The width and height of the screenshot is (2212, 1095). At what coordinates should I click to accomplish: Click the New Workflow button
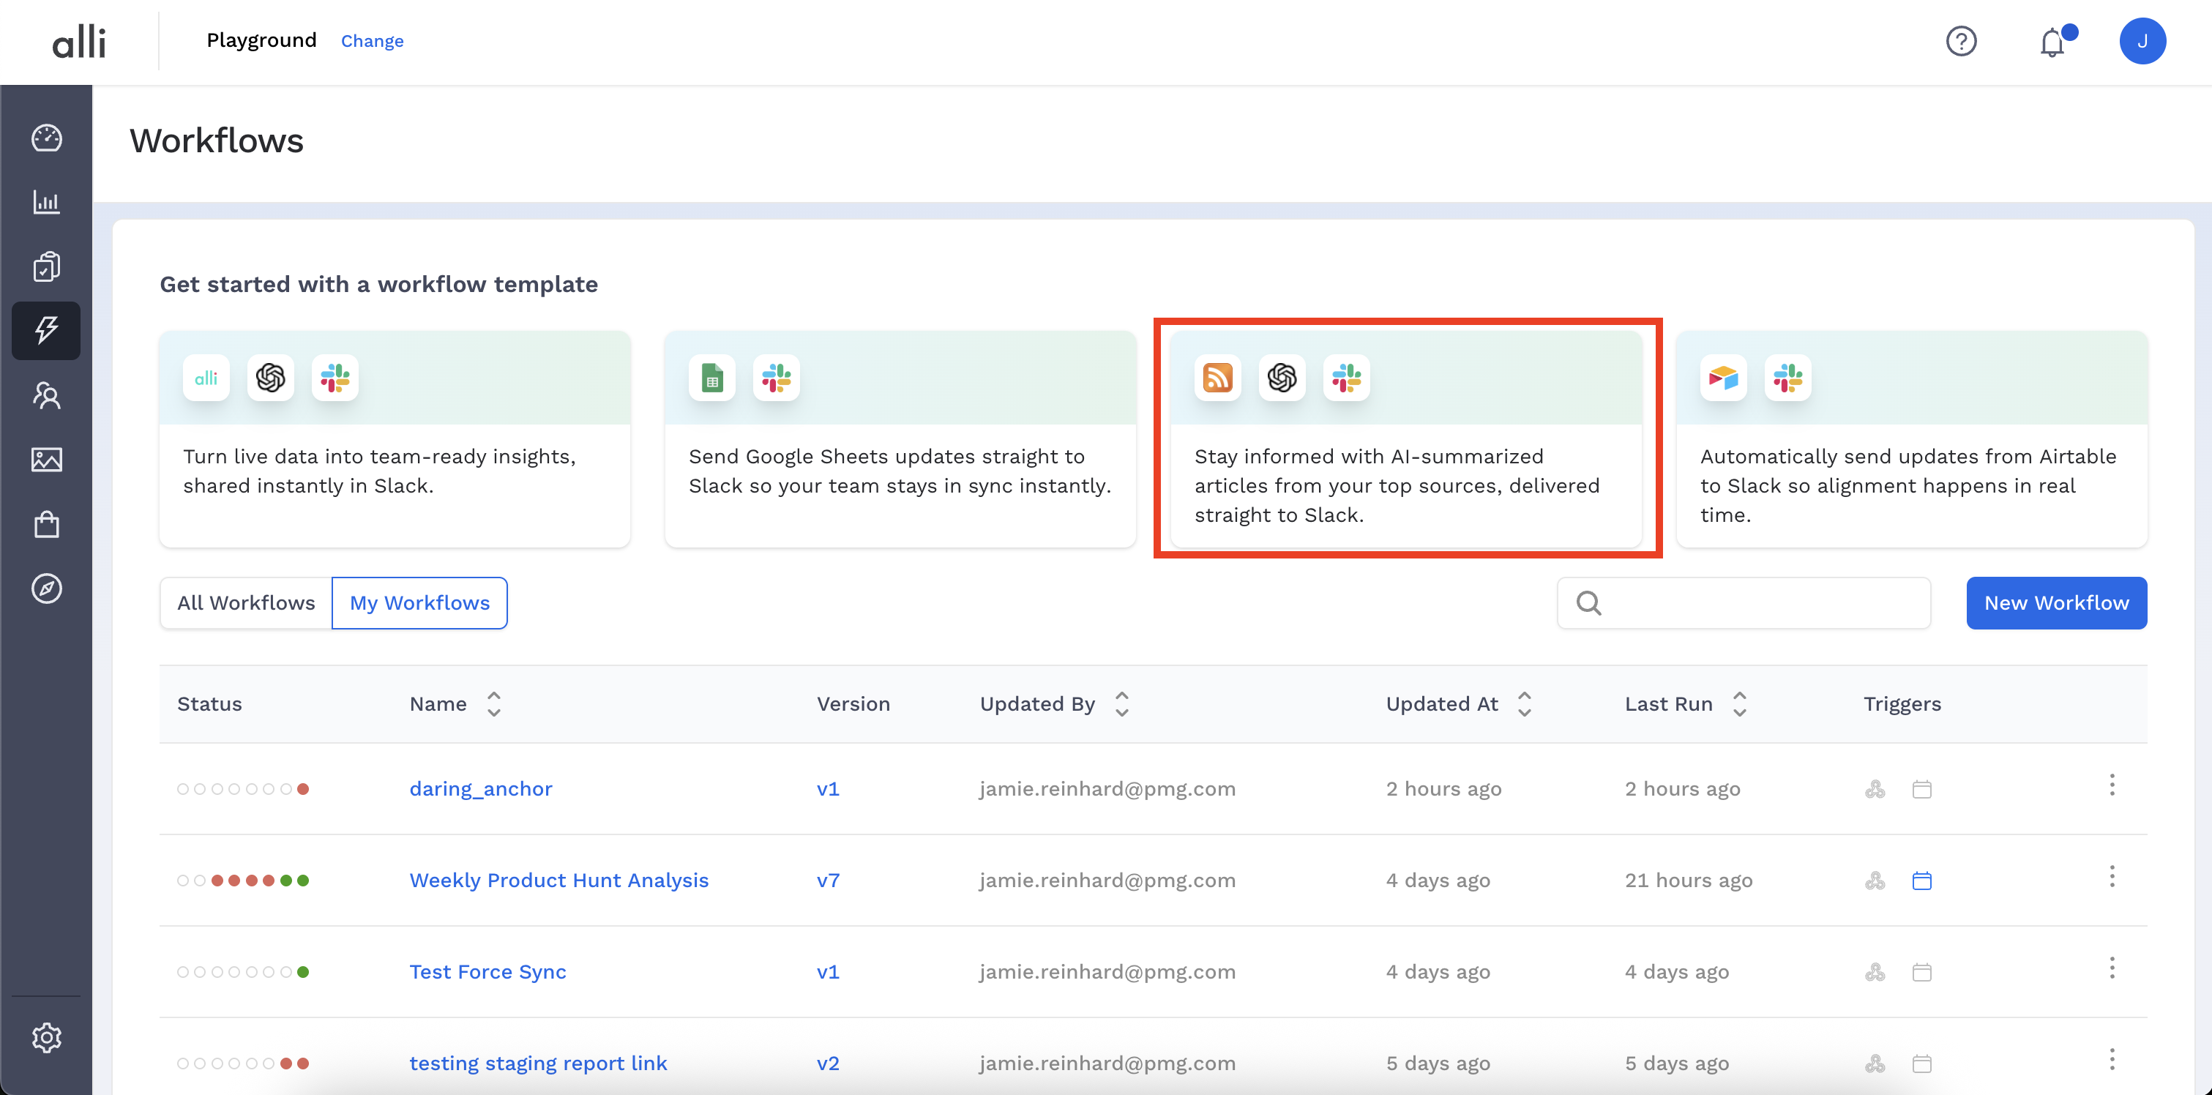(2055, 603)
